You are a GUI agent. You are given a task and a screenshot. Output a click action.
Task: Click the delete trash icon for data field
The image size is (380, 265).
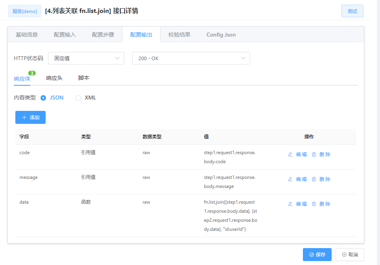[x=314, y=204]
